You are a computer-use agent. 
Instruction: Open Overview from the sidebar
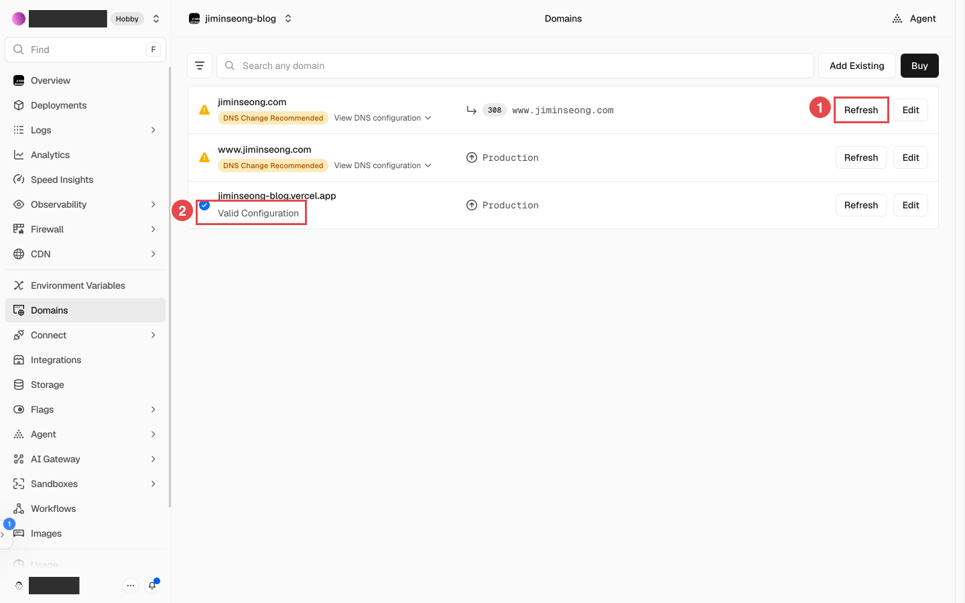pos(85,80)
